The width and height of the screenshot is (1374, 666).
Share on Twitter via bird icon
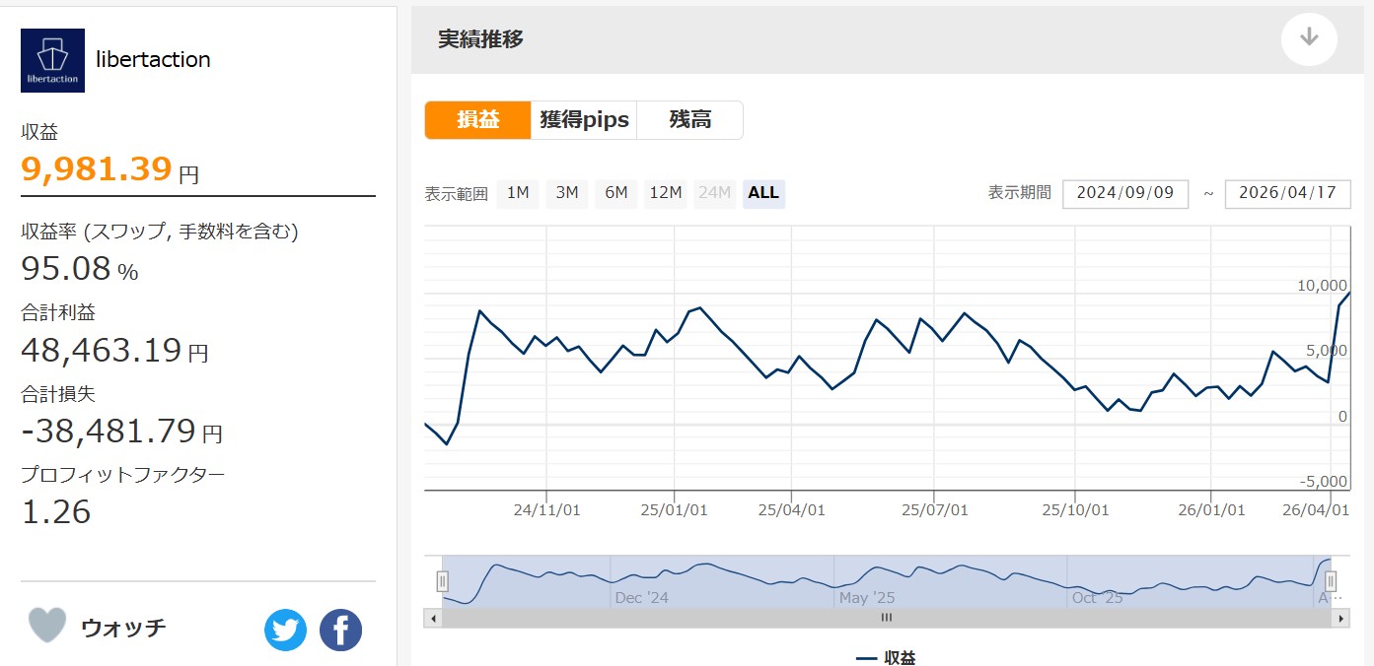[285, 631]
